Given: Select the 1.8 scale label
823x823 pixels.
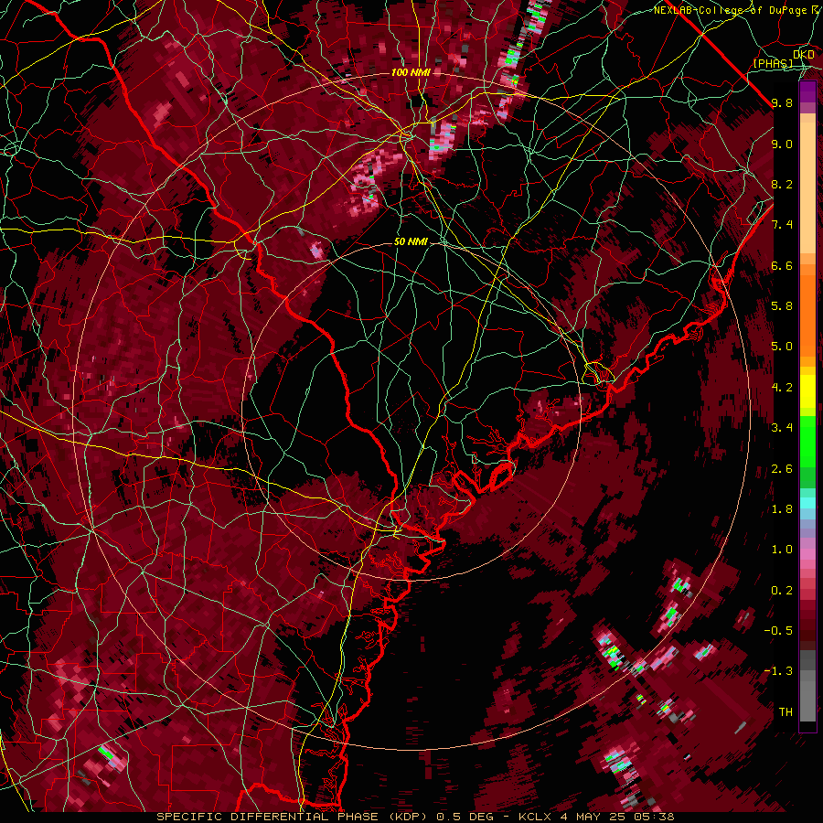Looking at the screenshot, I should coord(782,509).
